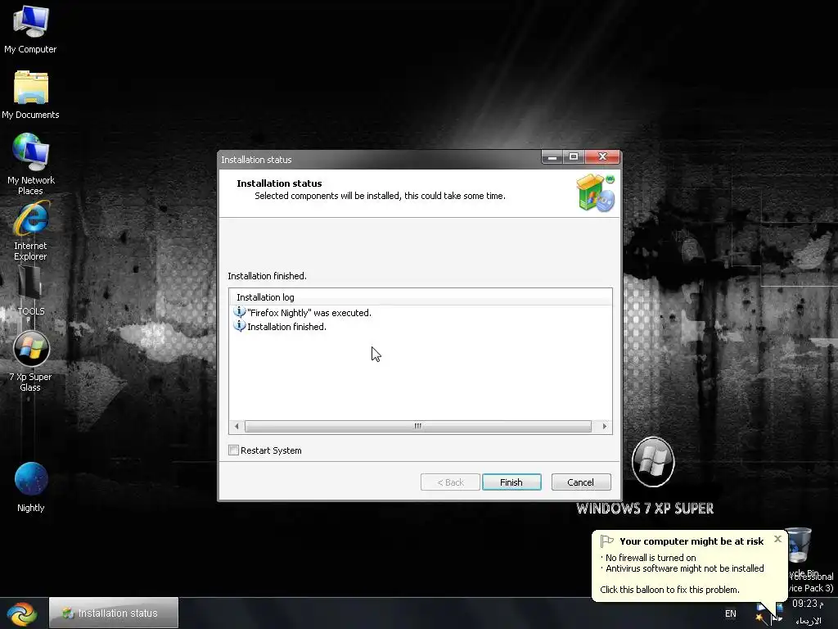The image size is (838, 629).
Task: Open the My Documents folder icon
Action: [31, 88]
